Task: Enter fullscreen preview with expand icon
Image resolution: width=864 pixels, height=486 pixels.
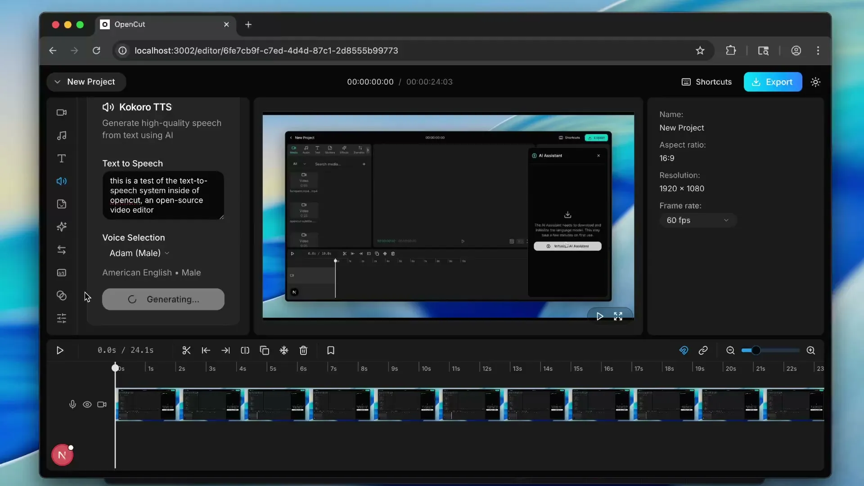Action: click(618, 316)
